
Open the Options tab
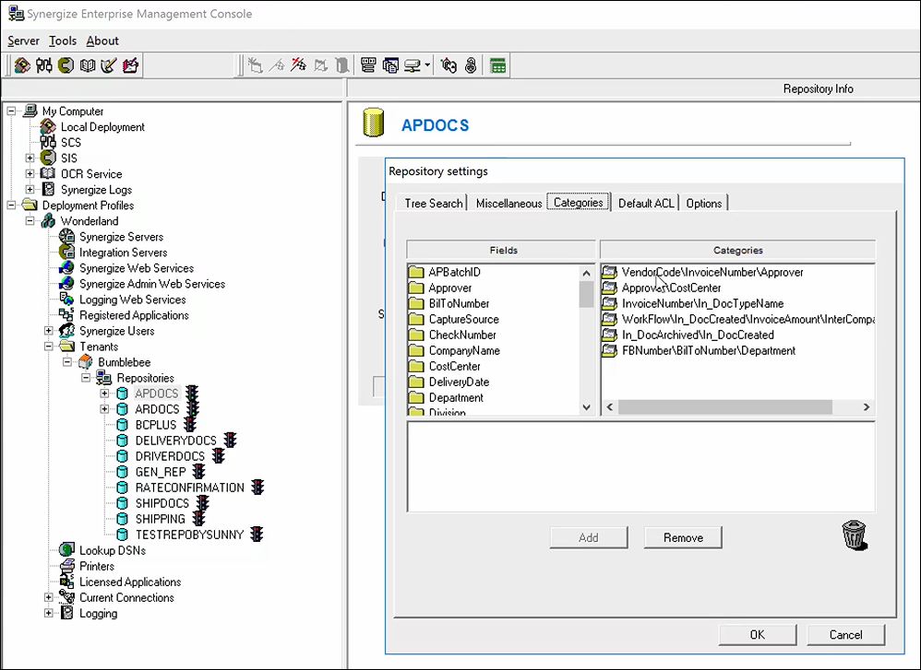(x=704, y=203)
